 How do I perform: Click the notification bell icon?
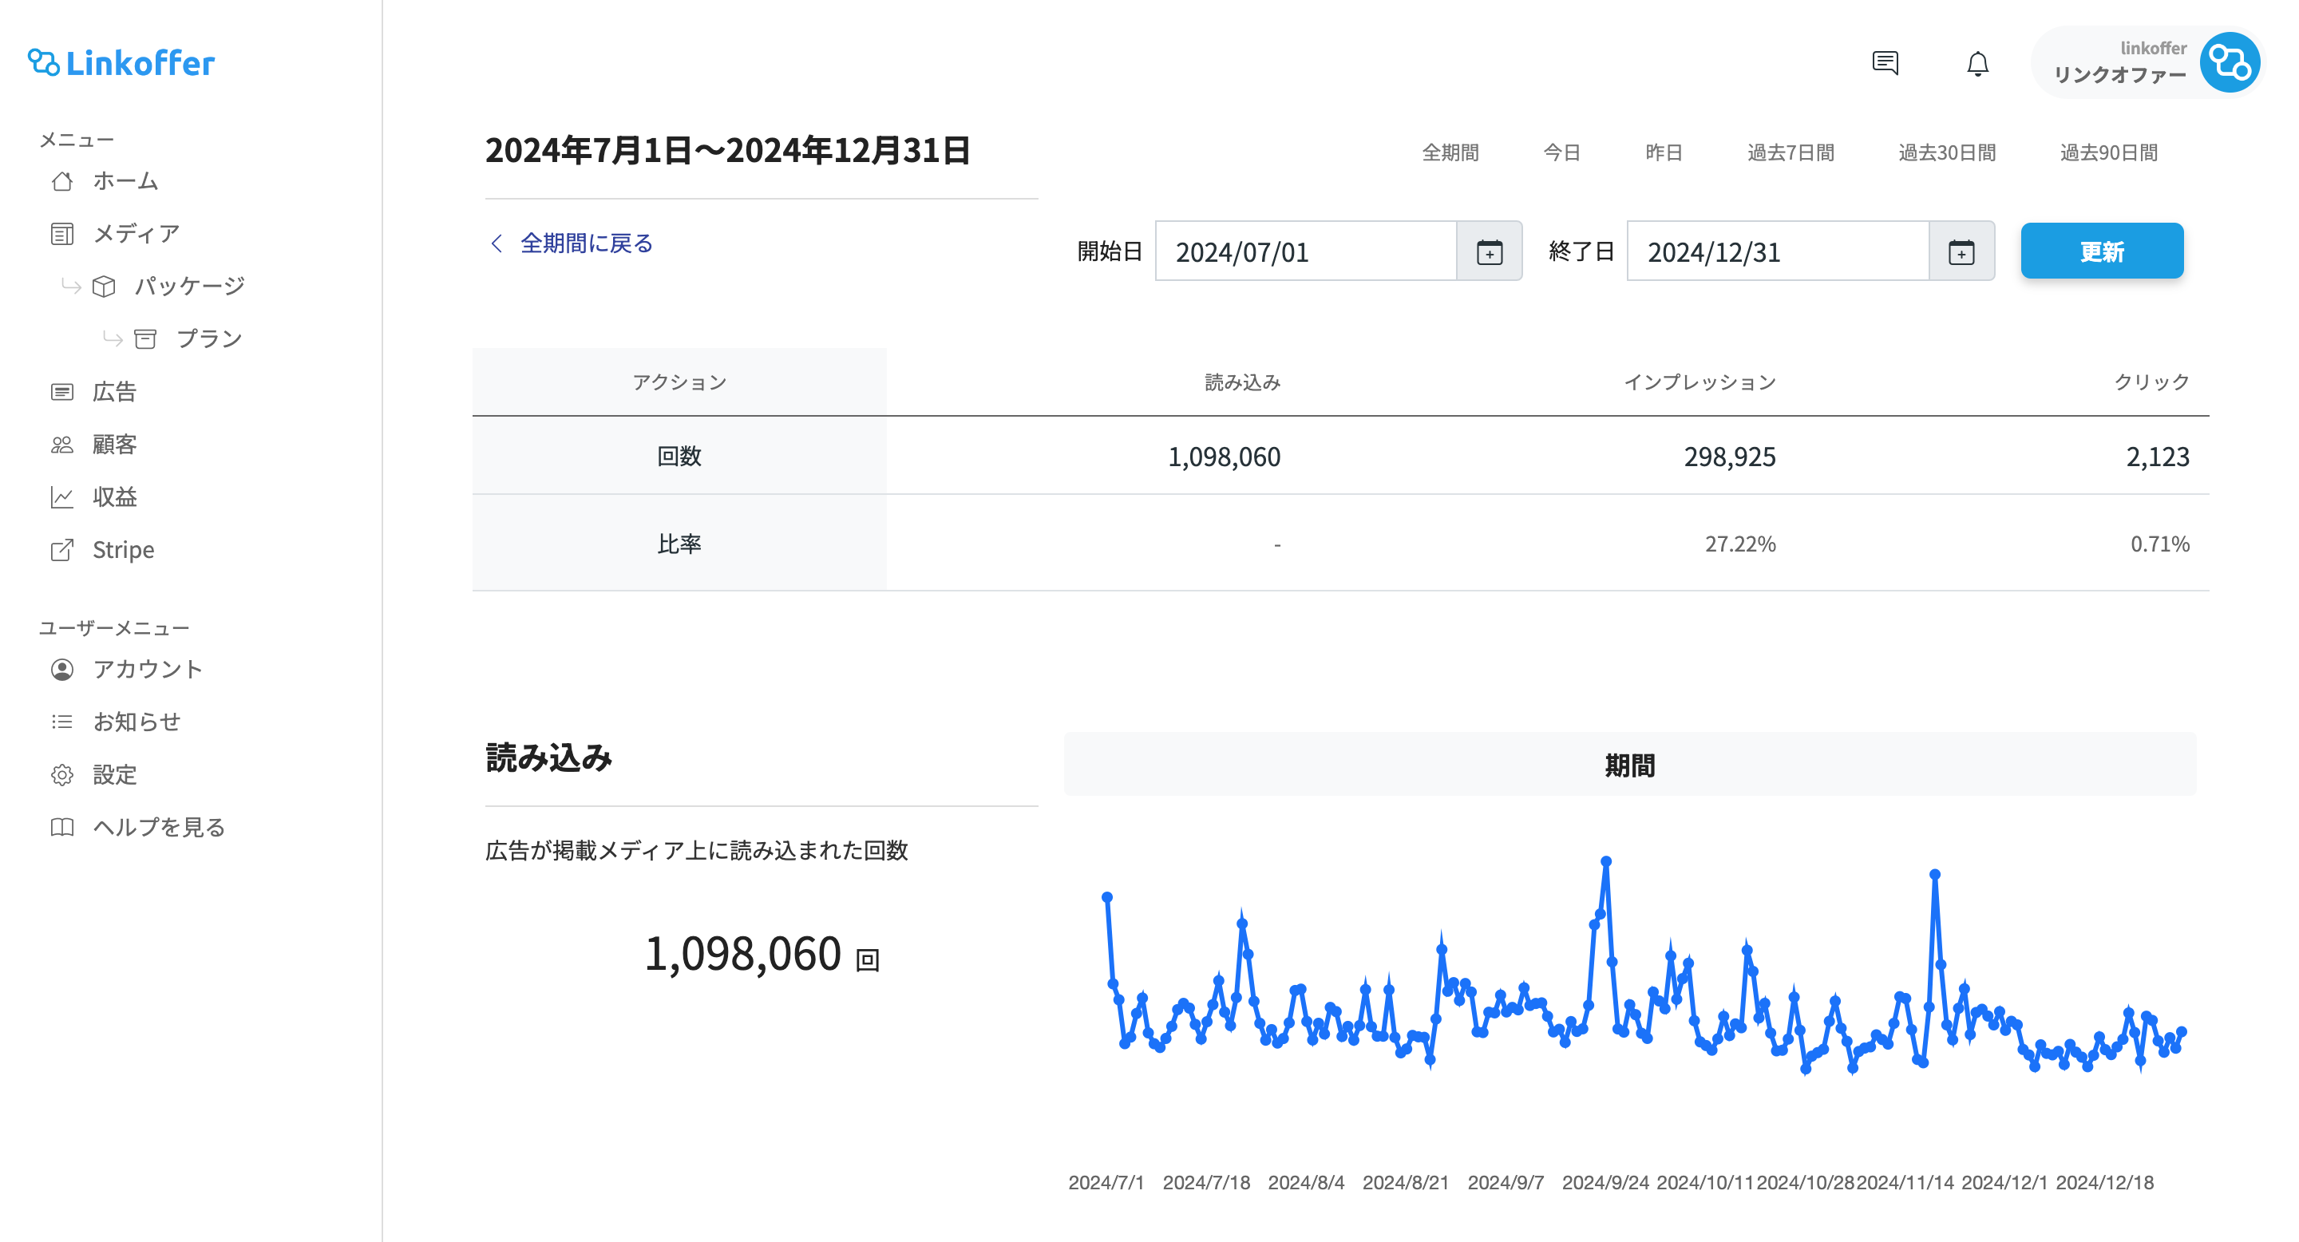click(x=1977, y=63)
